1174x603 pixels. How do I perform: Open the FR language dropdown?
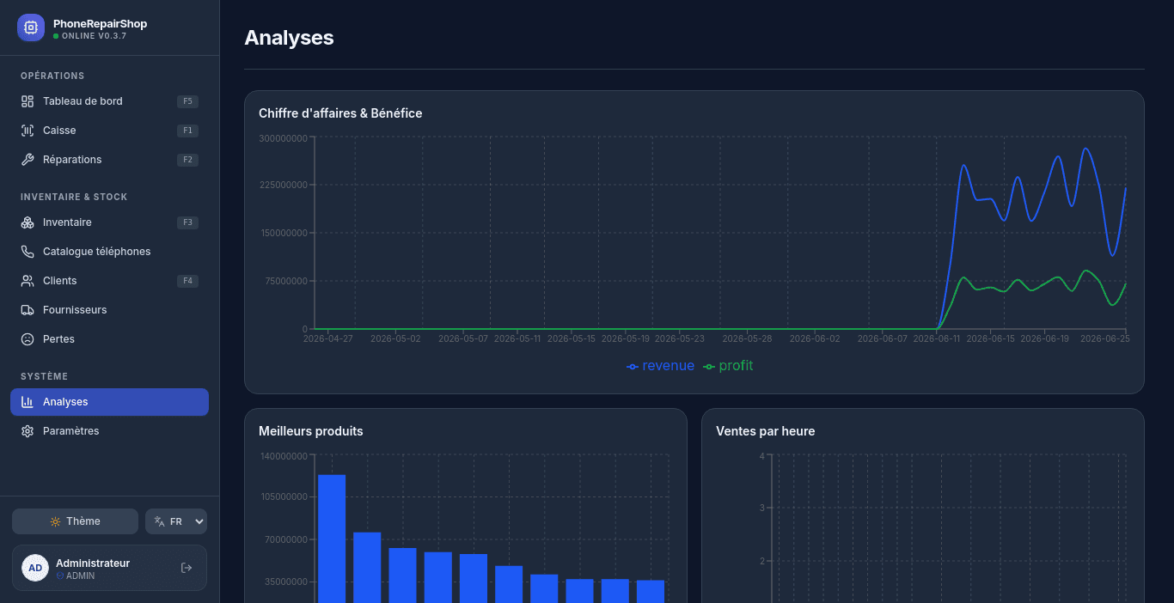tap(176, 521)
